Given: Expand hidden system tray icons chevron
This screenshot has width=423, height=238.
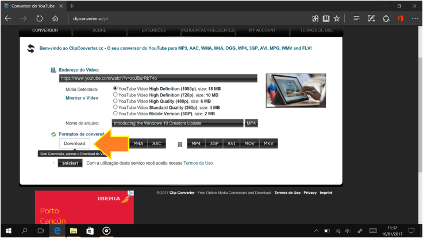Looking at the screenshot, I should [x=317, y=231].
